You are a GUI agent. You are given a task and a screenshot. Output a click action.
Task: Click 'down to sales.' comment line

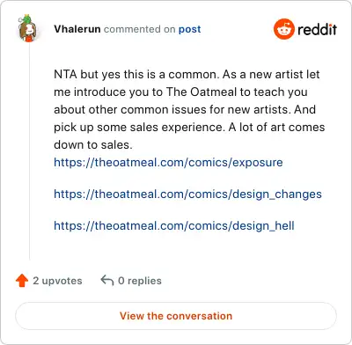93,144
